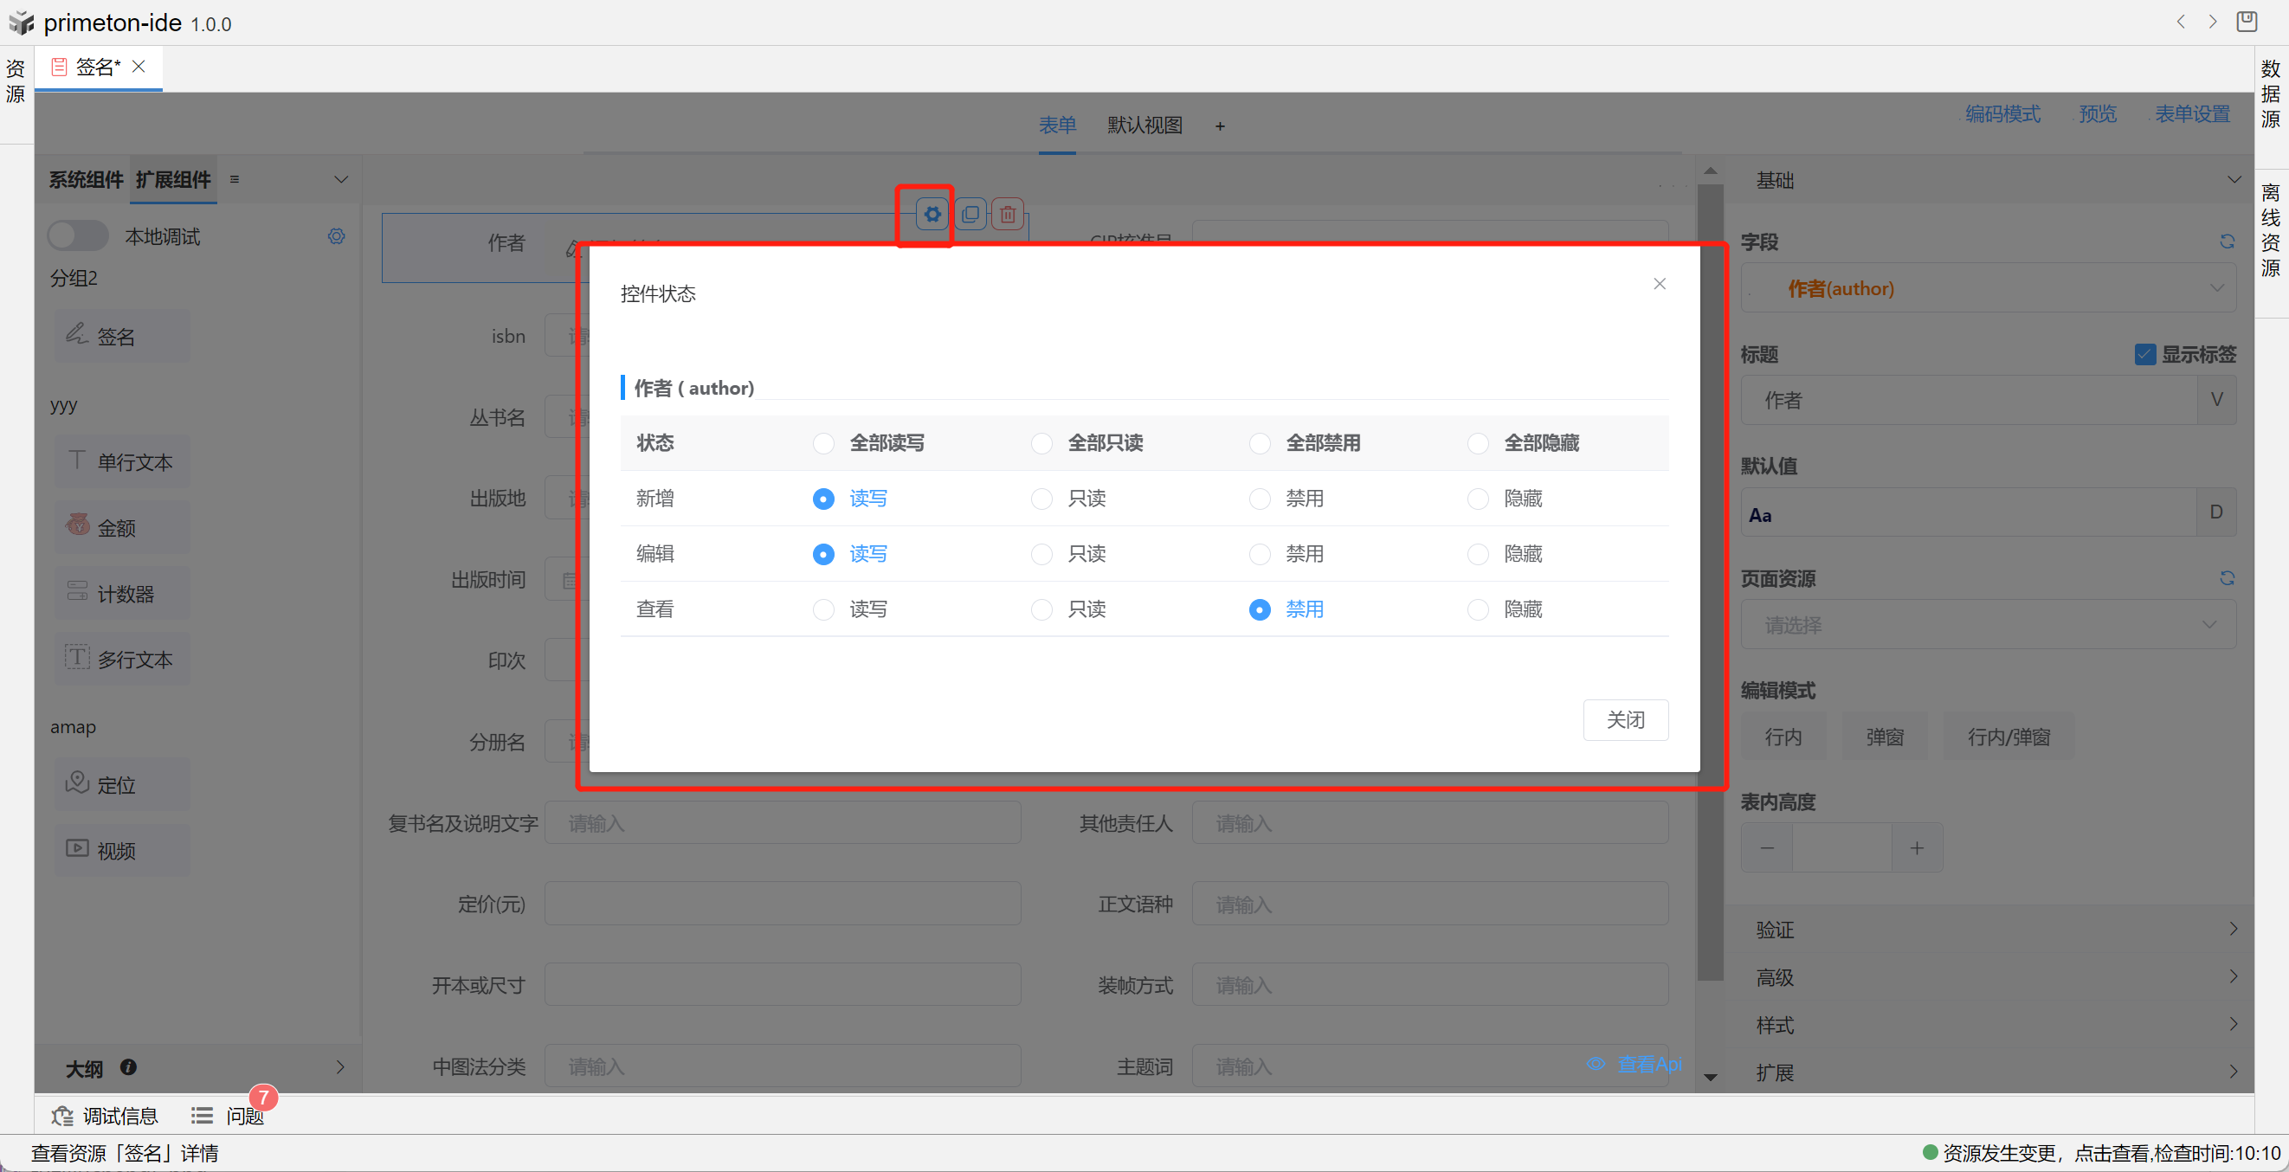Image resolution: width=2289 pixels, height=1172 pixels.
Task: Click the gear settings icon above 作者 field
Action: coord(932,214)
